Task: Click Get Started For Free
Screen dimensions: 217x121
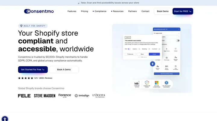Action: pyautogui.click(x=33, y=70)
